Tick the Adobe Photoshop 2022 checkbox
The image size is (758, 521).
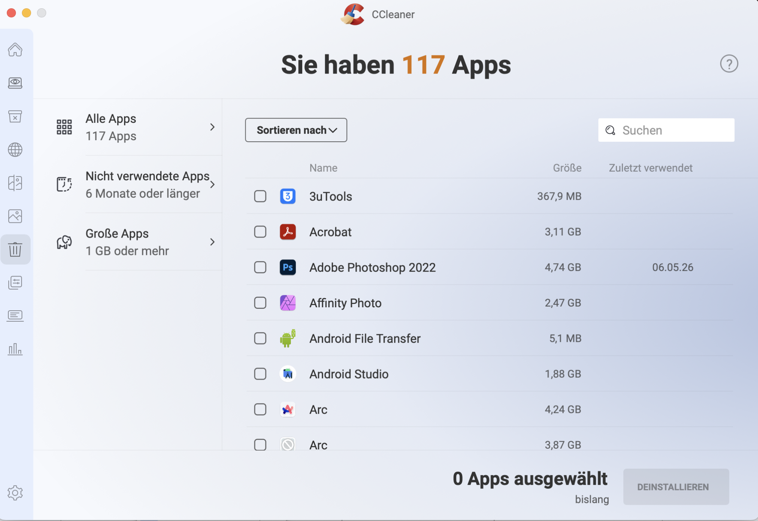coord(260,268)
